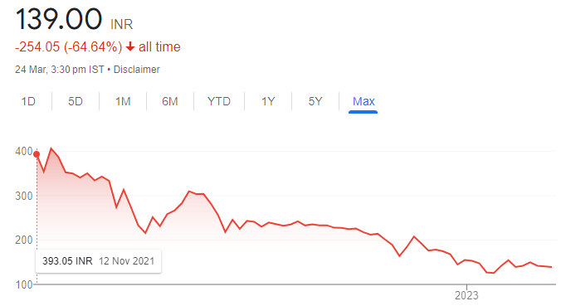
Task: Select the 1D time range tab
Action: [x=28, y=101]
